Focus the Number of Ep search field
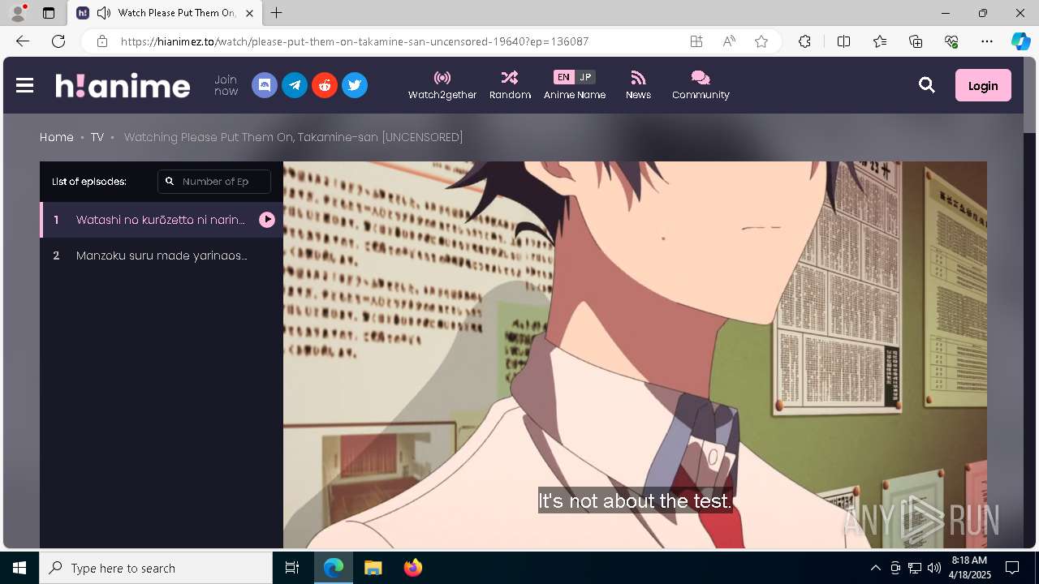The height and width of the screenshot is (584, 1039). click(214, 182)
